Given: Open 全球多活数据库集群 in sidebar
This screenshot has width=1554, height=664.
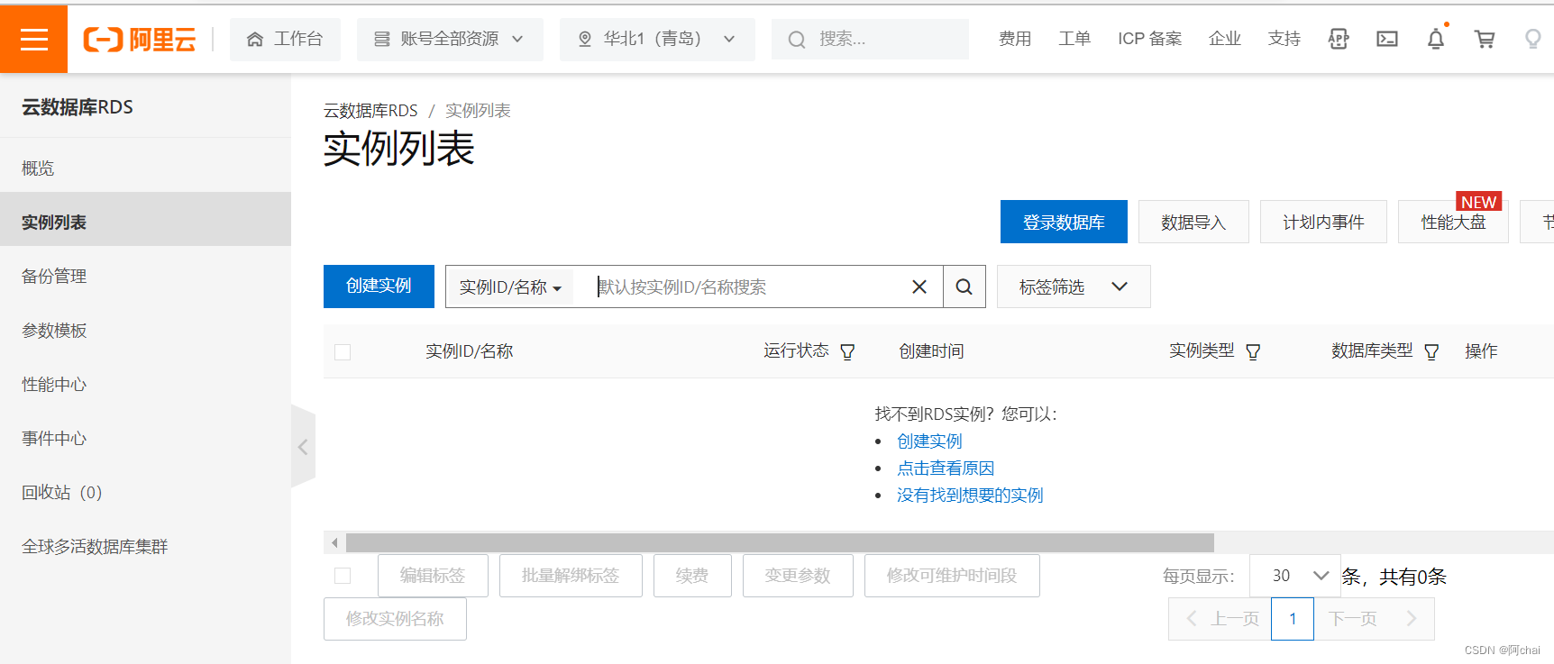Looking at the screenshot, I should coord(145,547).
